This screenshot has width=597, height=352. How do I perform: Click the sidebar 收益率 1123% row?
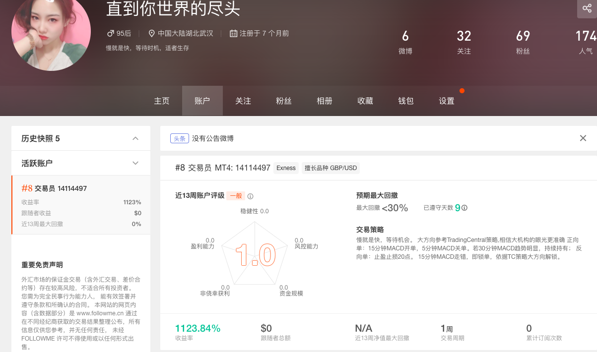click(81, 202)
